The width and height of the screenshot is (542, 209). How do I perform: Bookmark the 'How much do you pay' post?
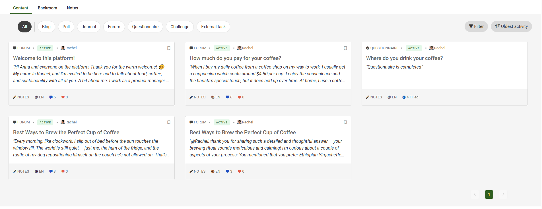coord(345,48)
